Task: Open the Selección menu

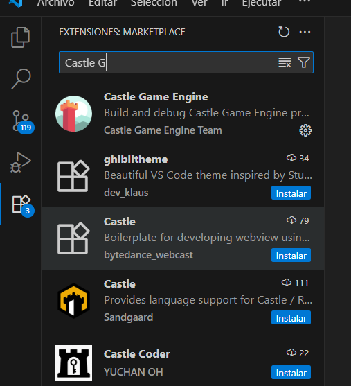Action: [x=154, y=3]
